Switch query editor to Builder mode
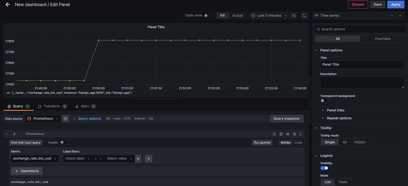The image size is (408, 186). [x=286, y=143]
